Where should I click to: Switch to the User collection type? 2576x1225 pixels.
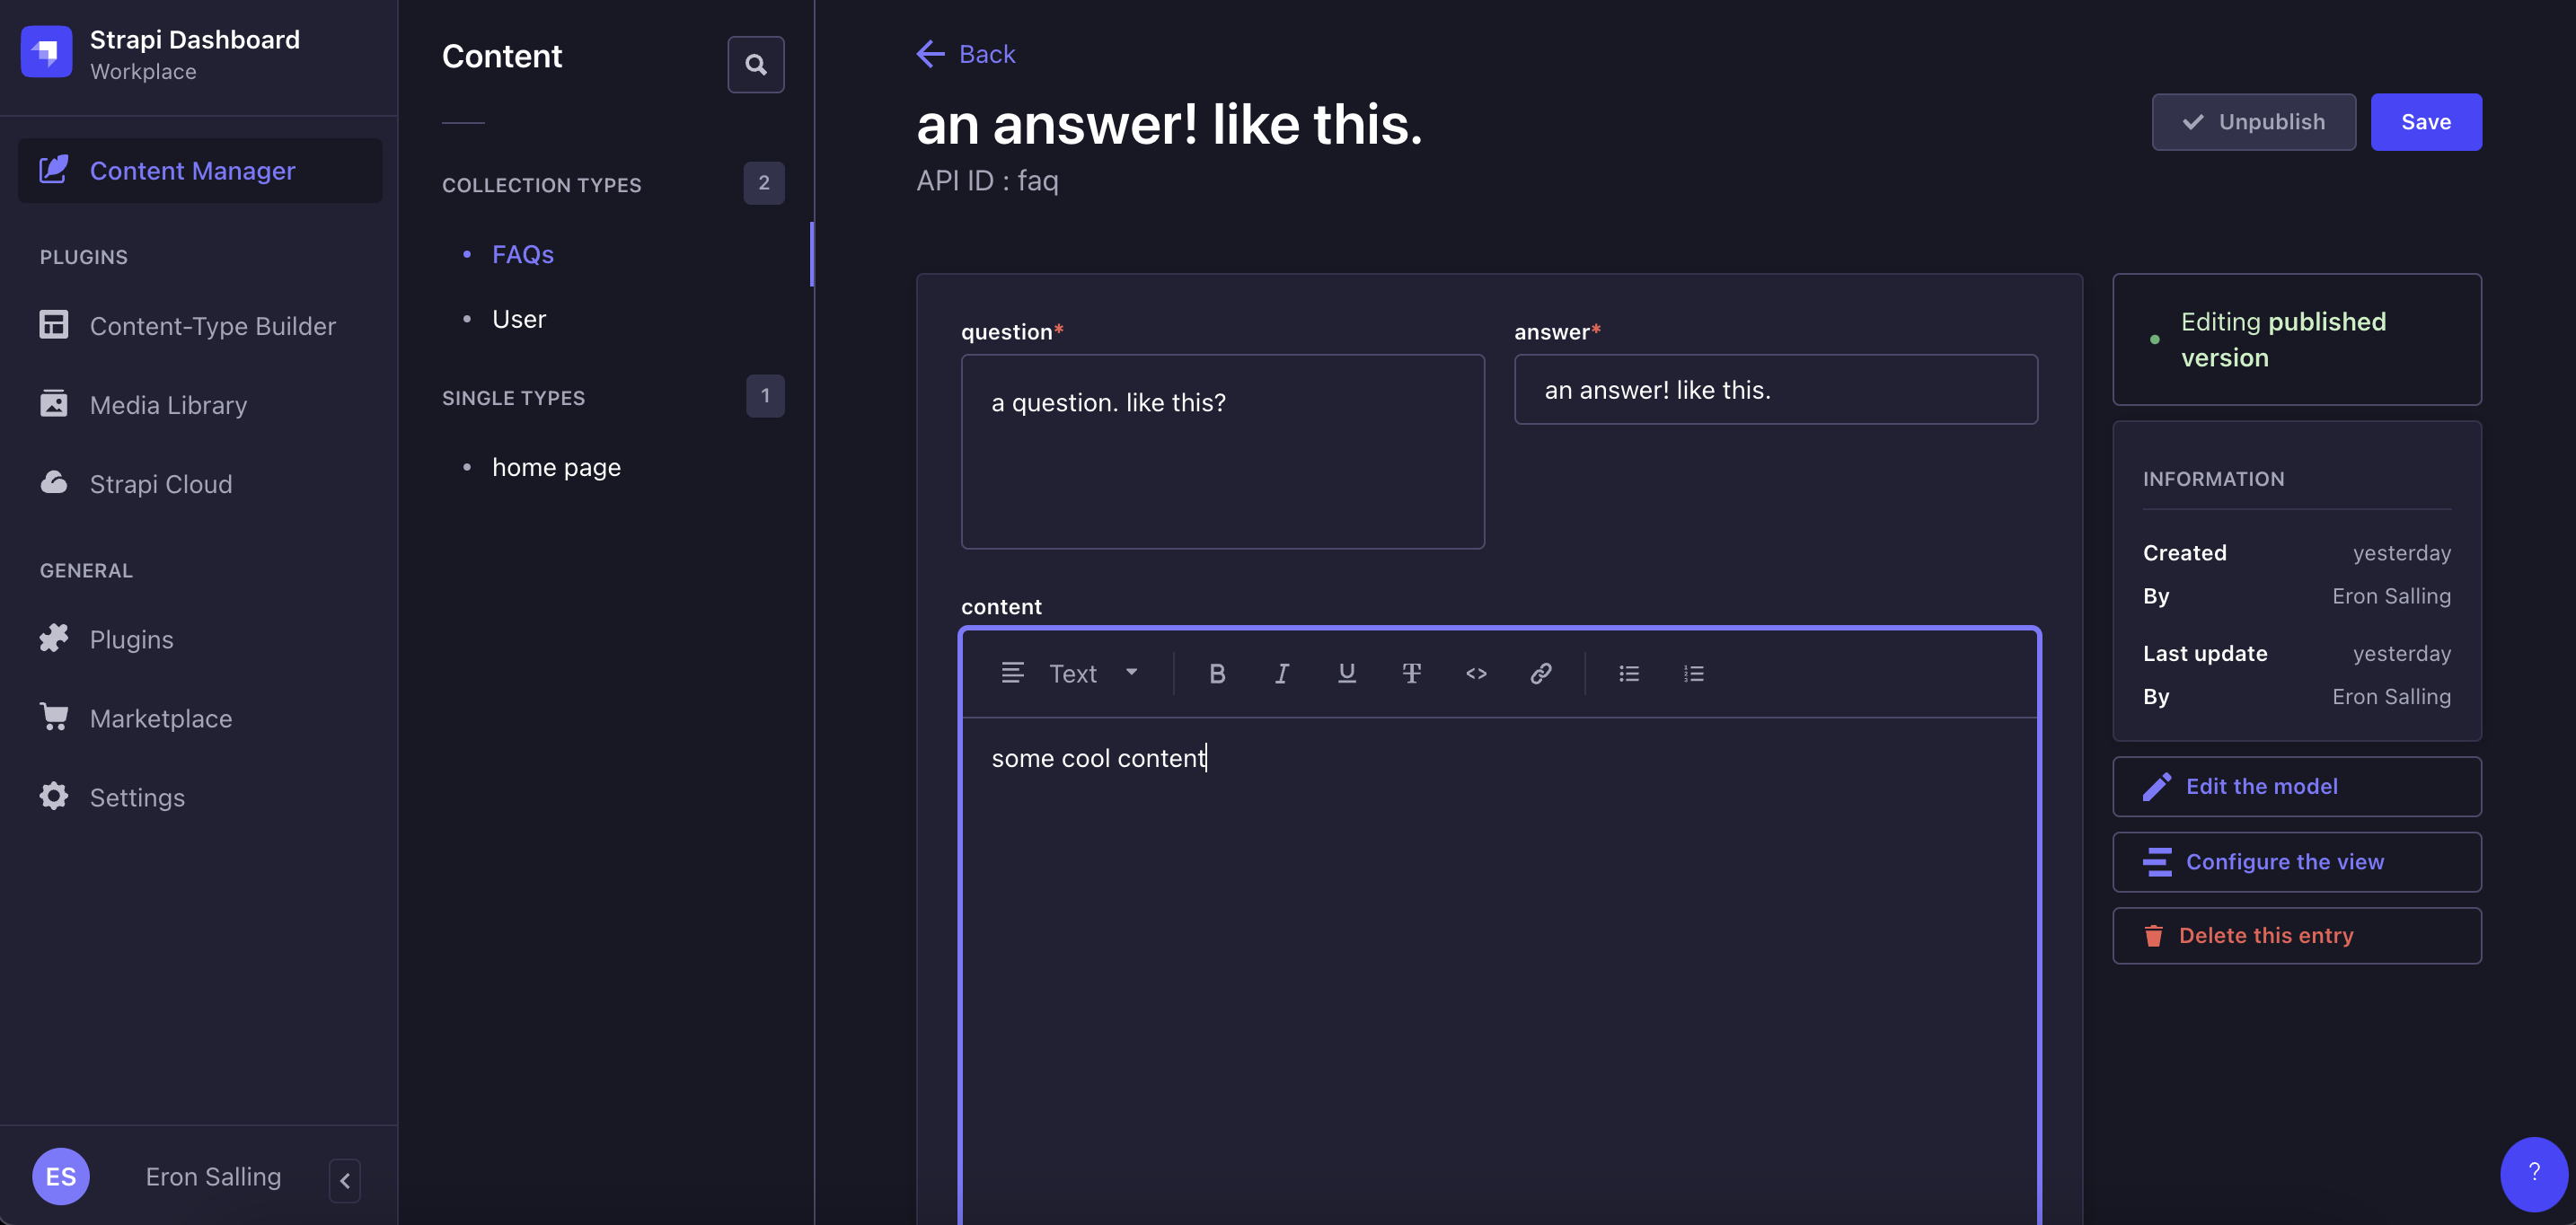coord(518,318)
